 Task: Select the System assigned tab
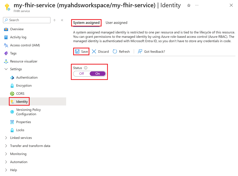[x=86, y=22]
